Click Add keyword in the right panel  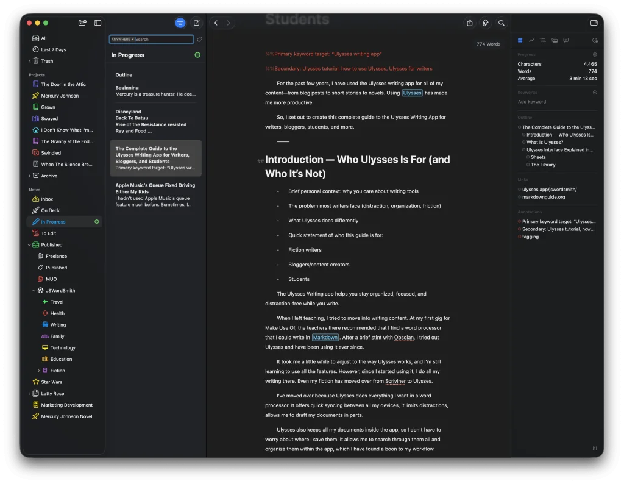(531, 102)
